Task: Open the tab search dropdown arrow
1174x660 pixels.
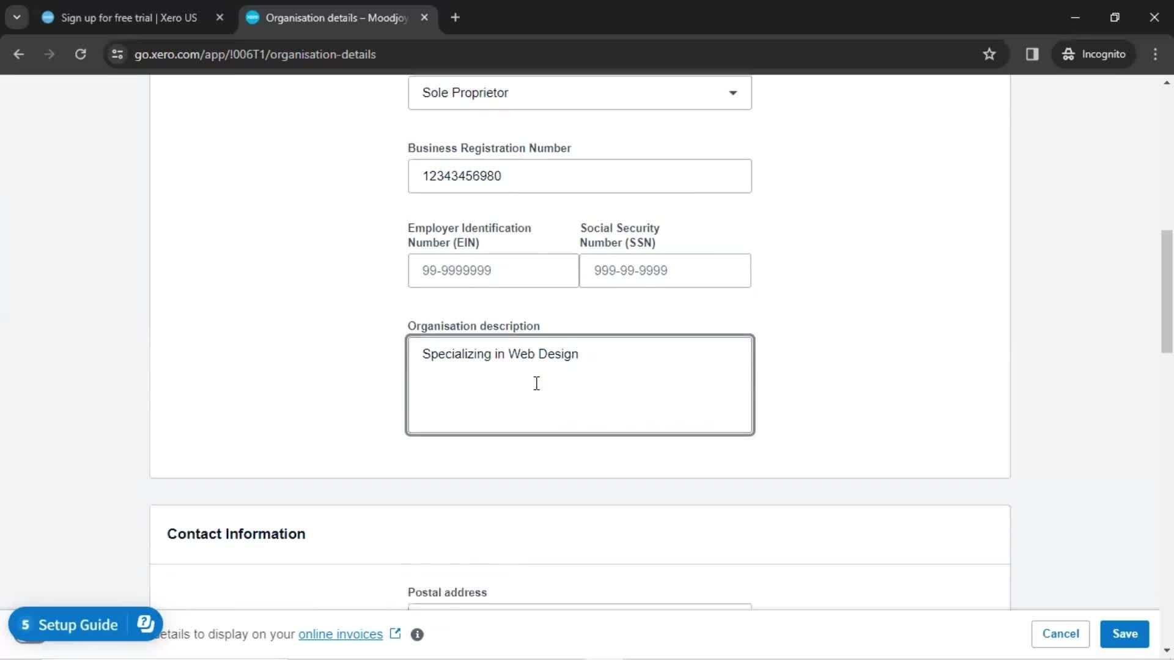Action: click(17, 18)
